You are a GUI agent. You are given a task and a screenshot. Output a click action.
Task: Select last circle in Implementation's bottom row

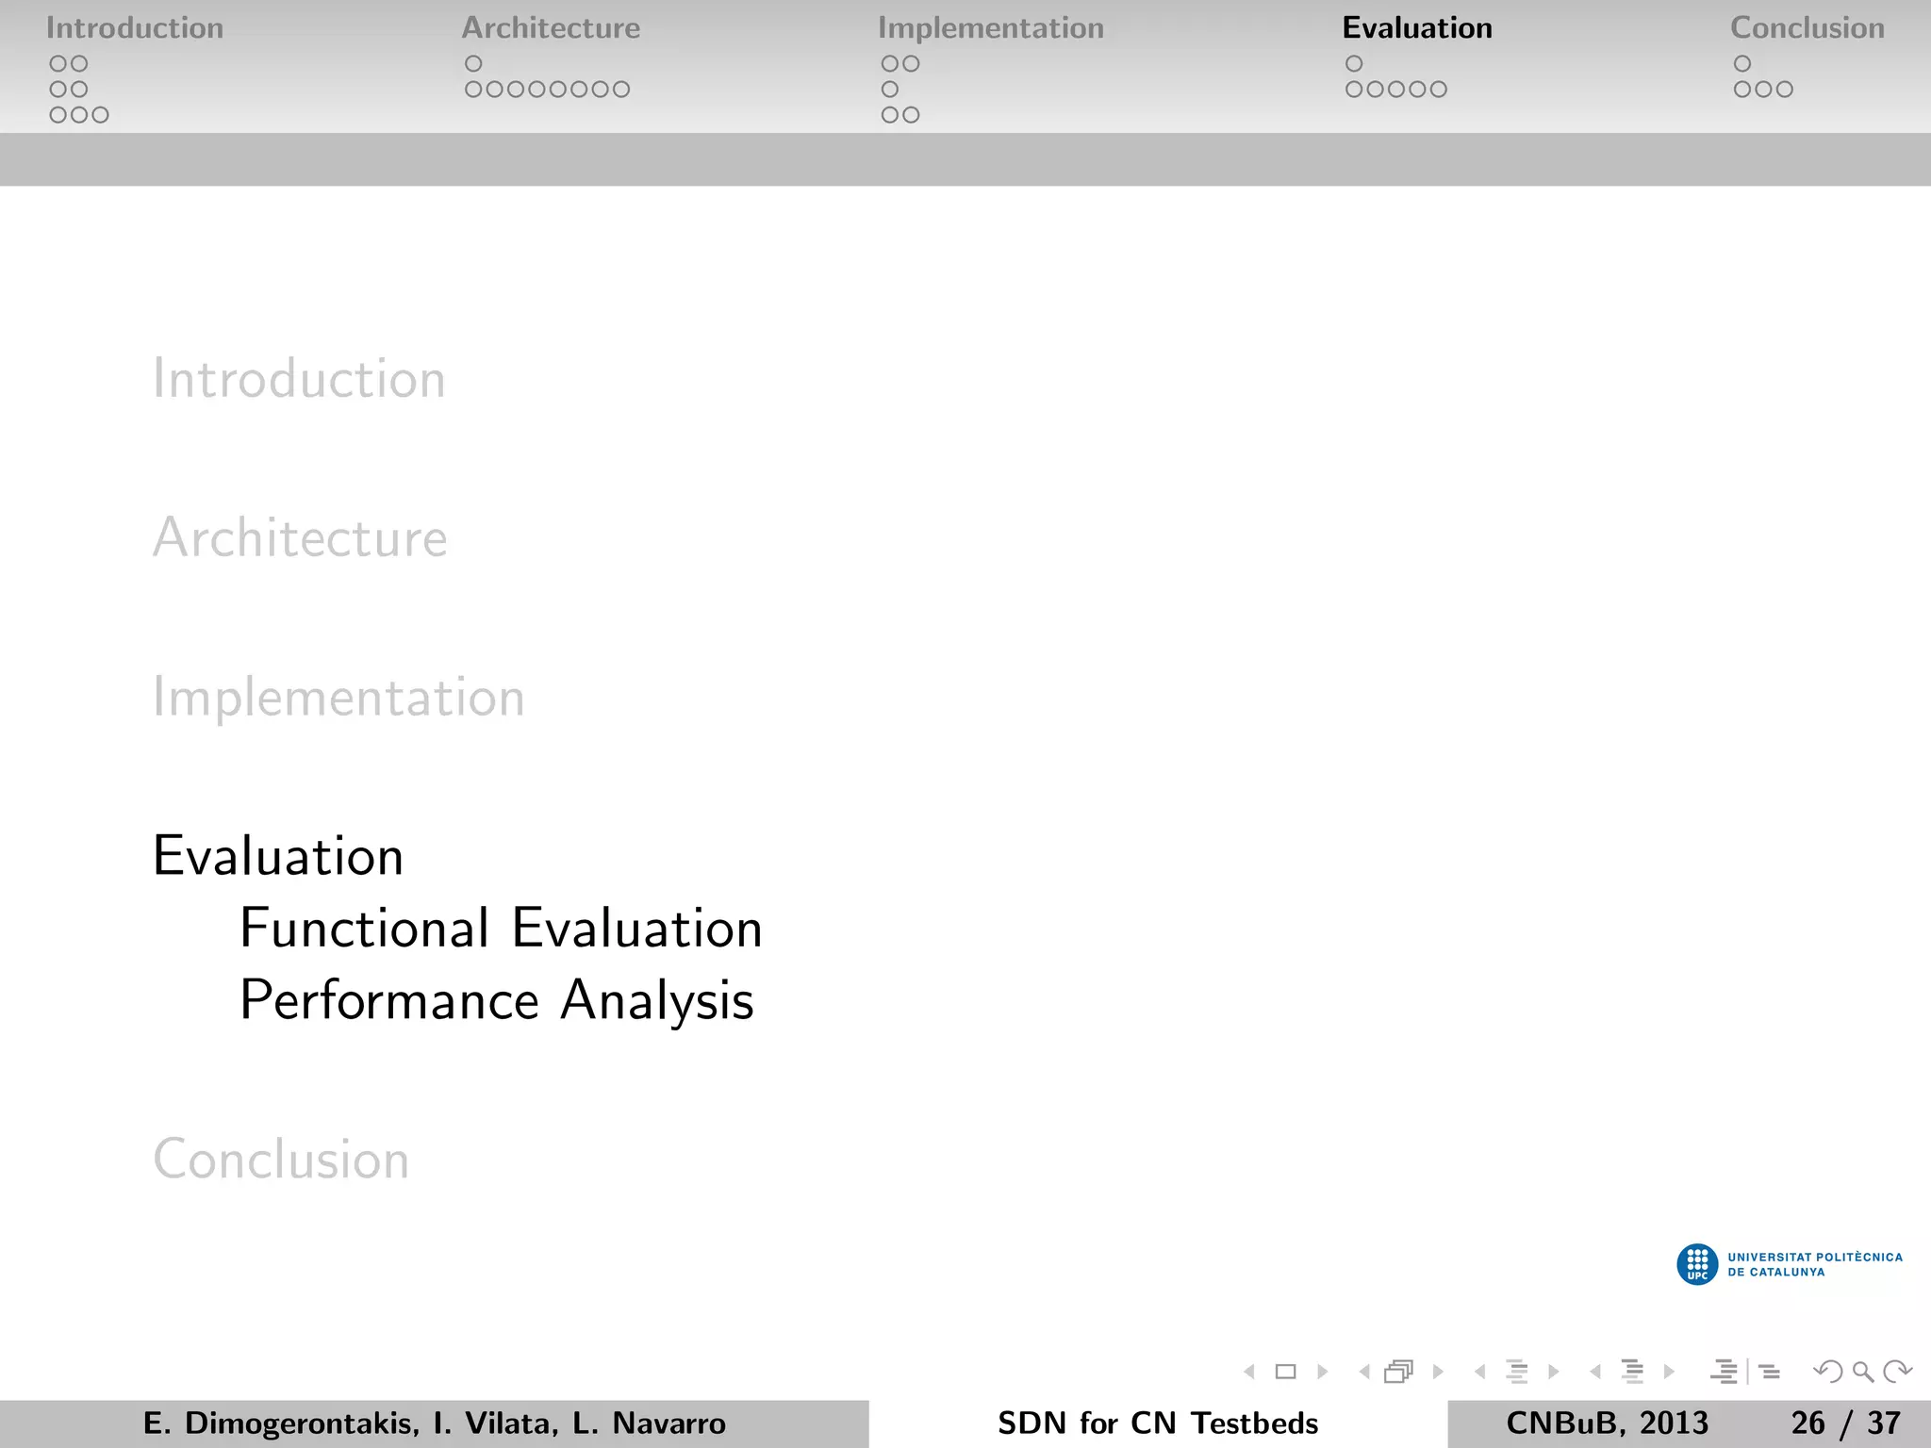click(x=911, y=115)
